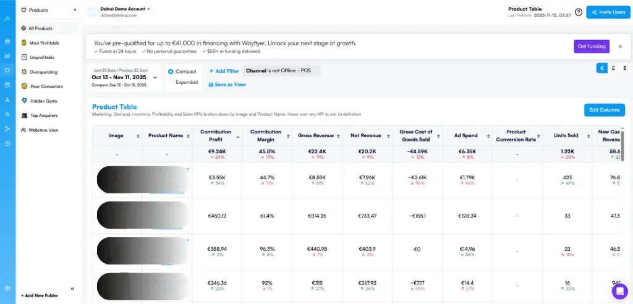Viewport: 633px width, 304px height.
Task: Click Add New Folder
Action: coord(40,295)
